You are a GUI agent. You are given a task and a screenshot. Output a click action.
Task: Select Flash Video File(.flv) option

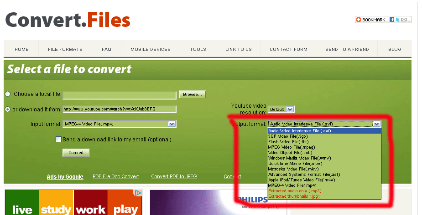point(324,142)
